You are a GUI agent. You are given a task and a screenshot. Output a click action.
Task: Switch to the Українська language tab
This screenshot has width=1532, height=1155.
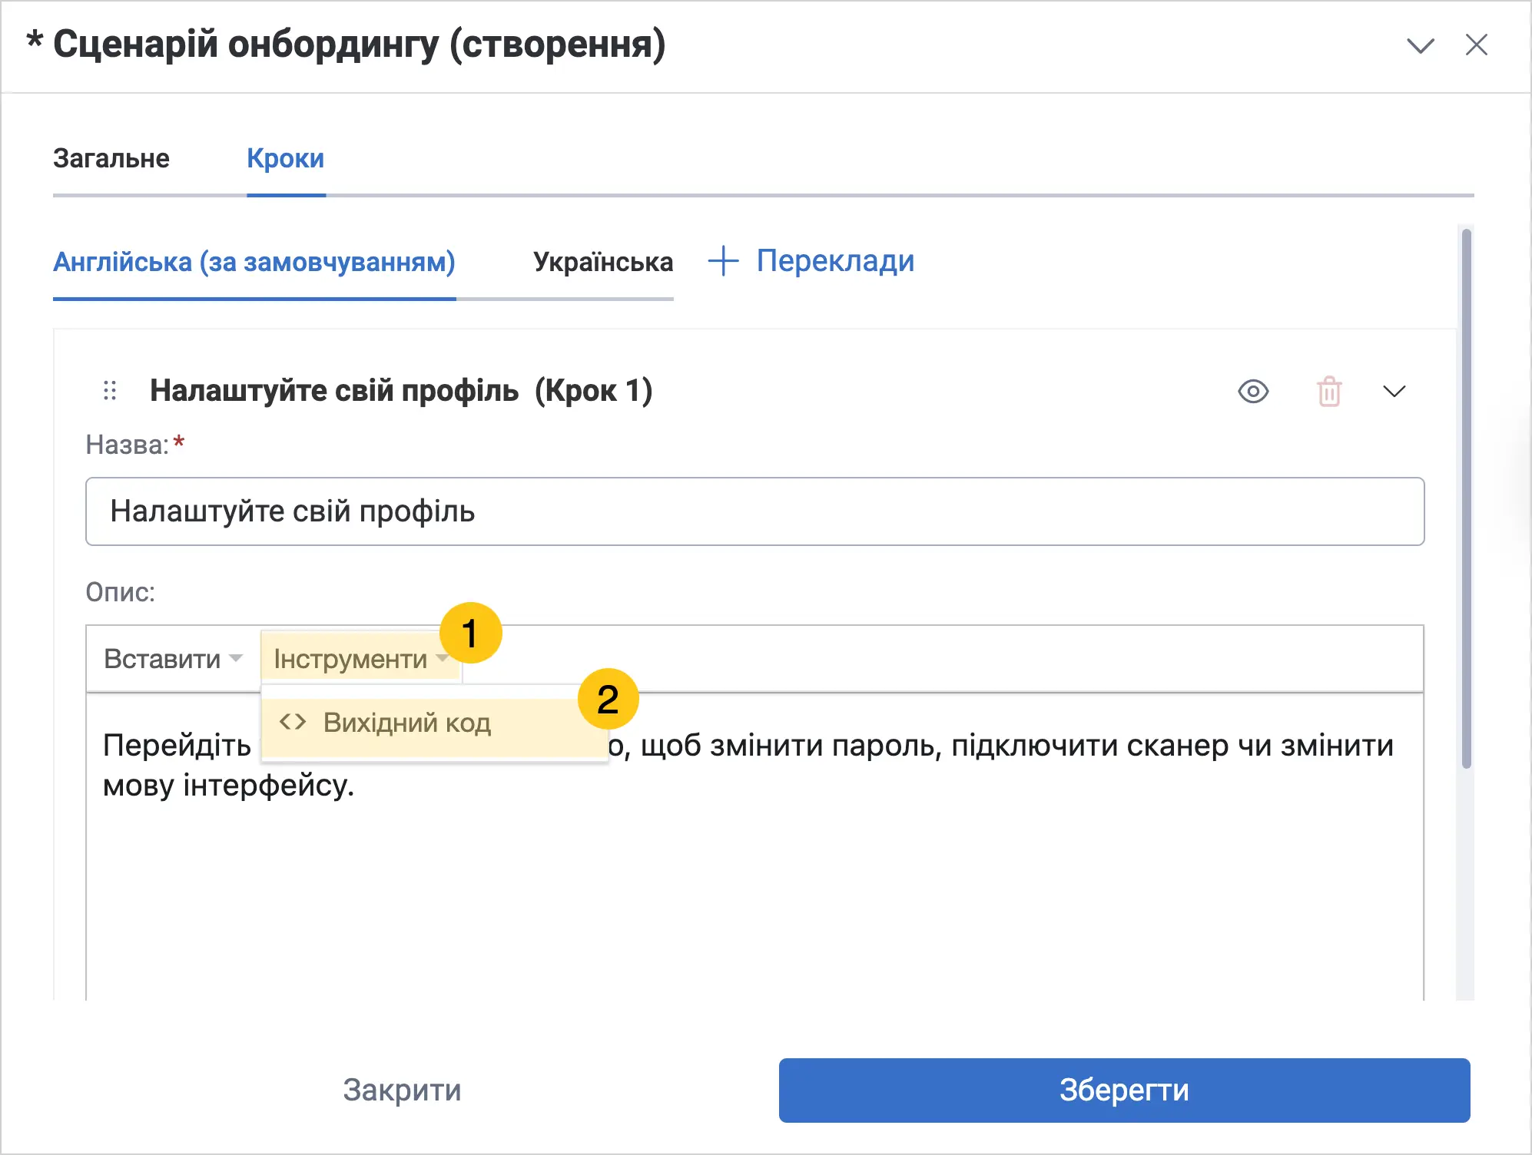603,262
